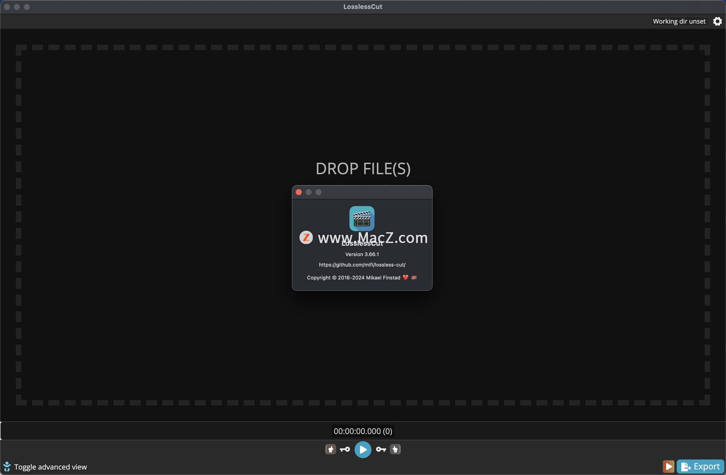Click the clapperboard app icon in About dialog
This screenshot has height=475, width=726.
click(362, 219)
